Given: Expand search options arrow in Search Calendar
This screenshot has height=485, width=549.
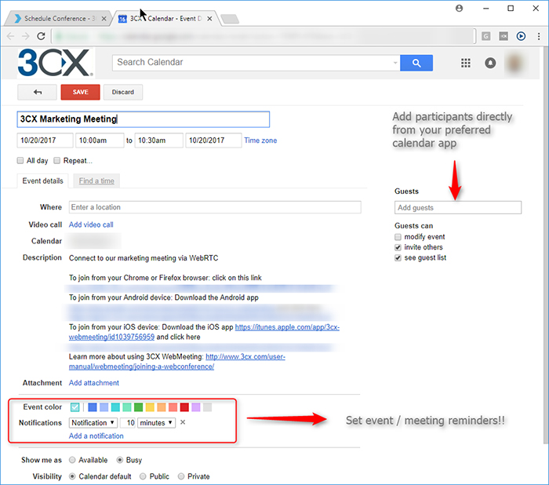Looking at the screenshot, I should tap(395, 63).
